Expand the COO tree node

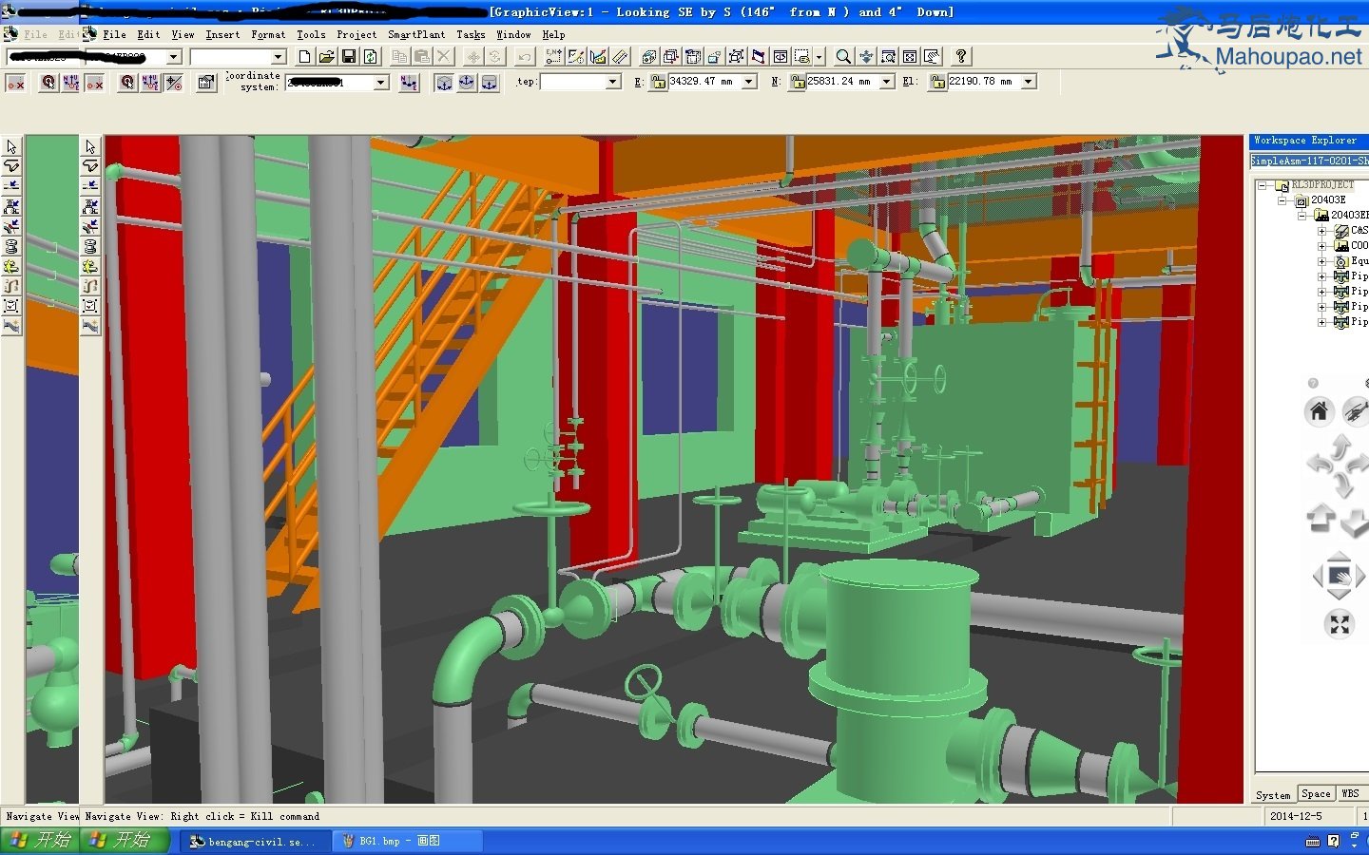click(x=1321, y=246)
